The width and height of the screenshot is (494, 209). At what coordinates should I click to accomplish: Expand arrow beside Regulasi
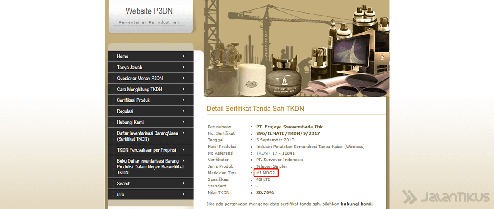pyautogui.click(x=183, y=111)
